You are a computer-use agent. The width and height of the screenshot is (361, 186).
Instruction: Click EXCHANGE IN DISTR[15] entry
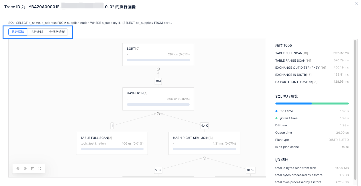[x=293, y=75]
